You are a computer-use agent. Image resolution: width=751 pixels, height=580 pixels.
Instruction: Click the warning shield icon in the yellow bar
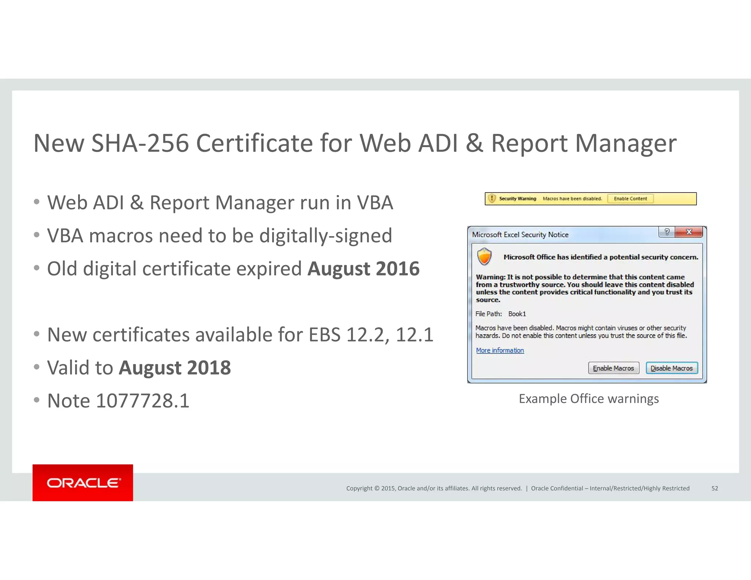tap(492, 198)
